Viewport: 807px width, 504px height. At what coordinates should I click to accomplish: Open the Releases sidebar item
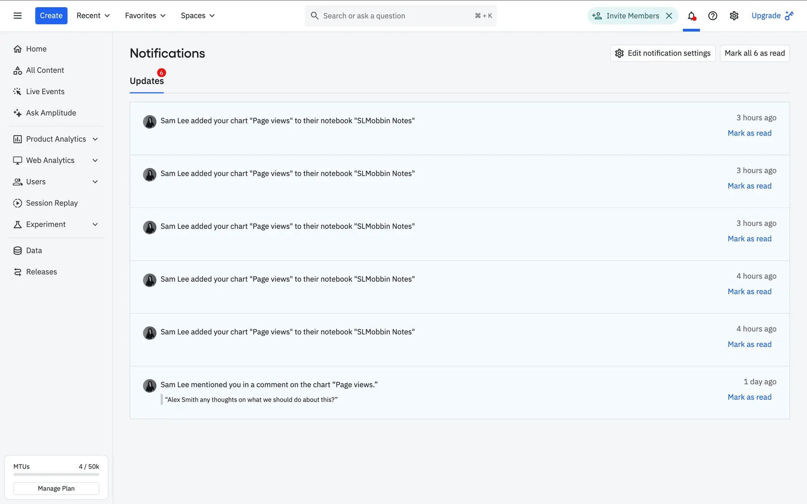click(41, 272)
